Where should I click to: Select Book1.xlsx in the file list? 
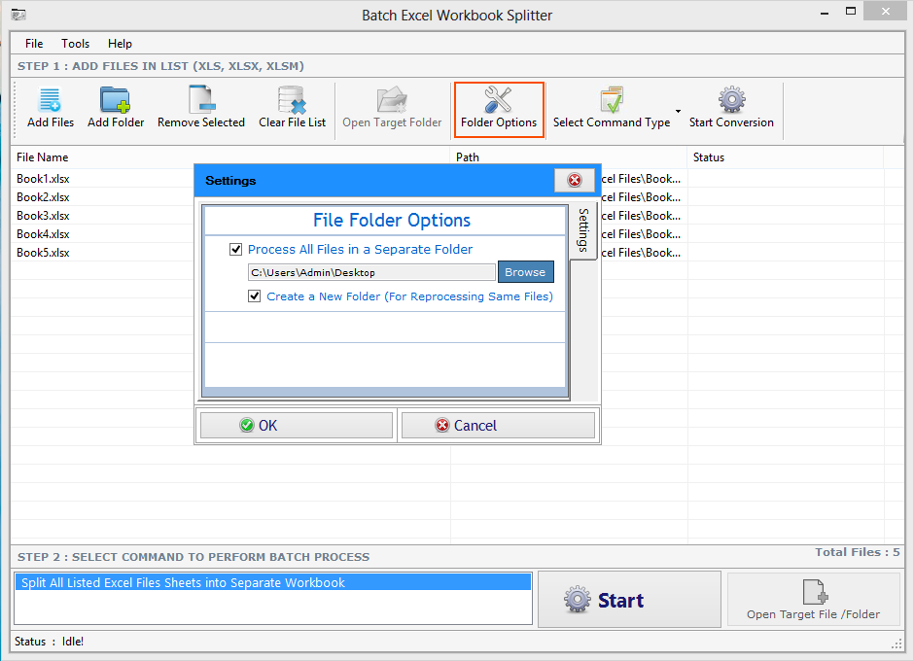click(43, 179)
